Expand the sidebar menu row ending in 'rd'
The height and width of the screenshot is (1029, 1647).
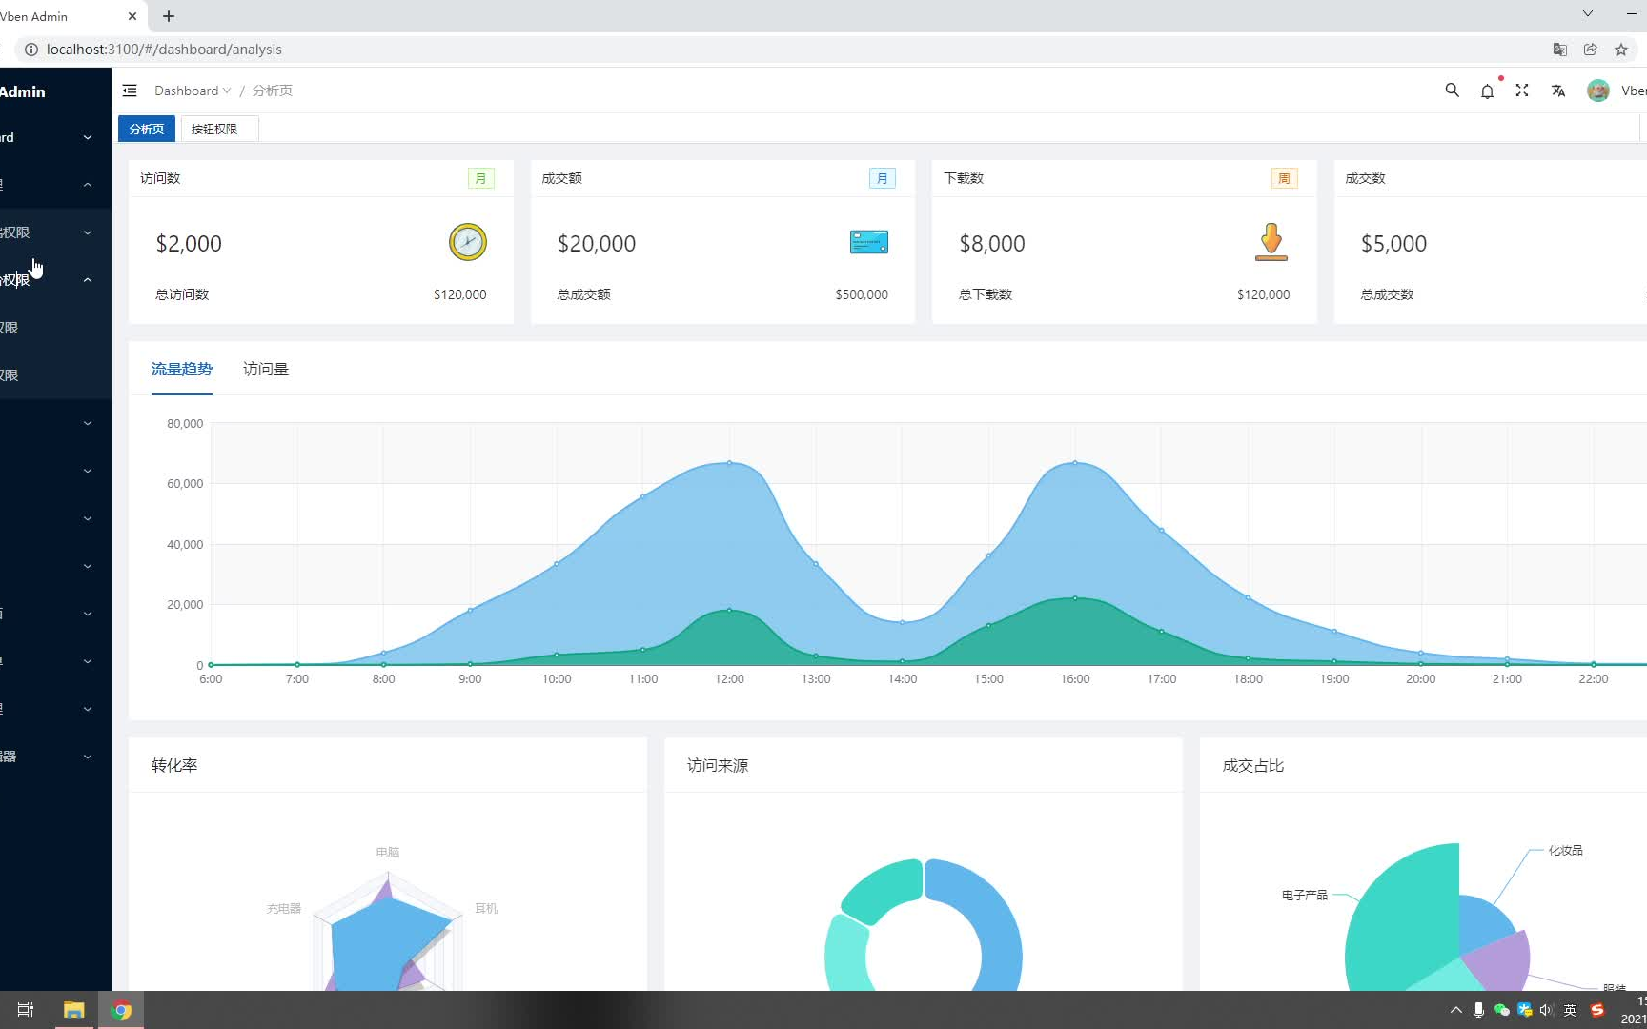55,137
